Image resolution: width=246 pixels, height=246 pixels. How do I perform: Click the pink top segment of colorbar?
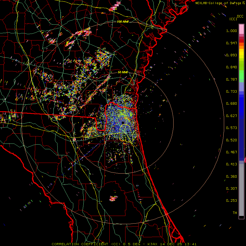point(241,29)
